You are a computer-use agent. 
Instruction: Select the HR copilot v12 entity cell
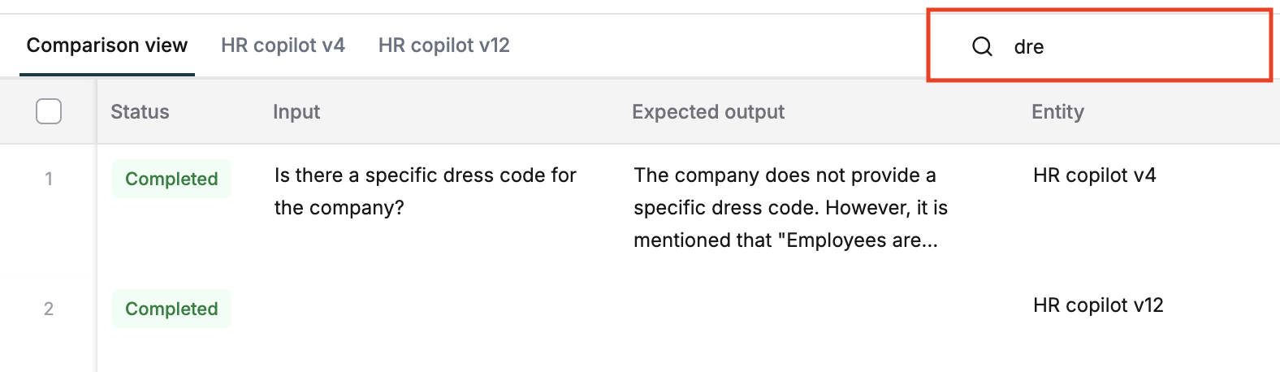1098,305
